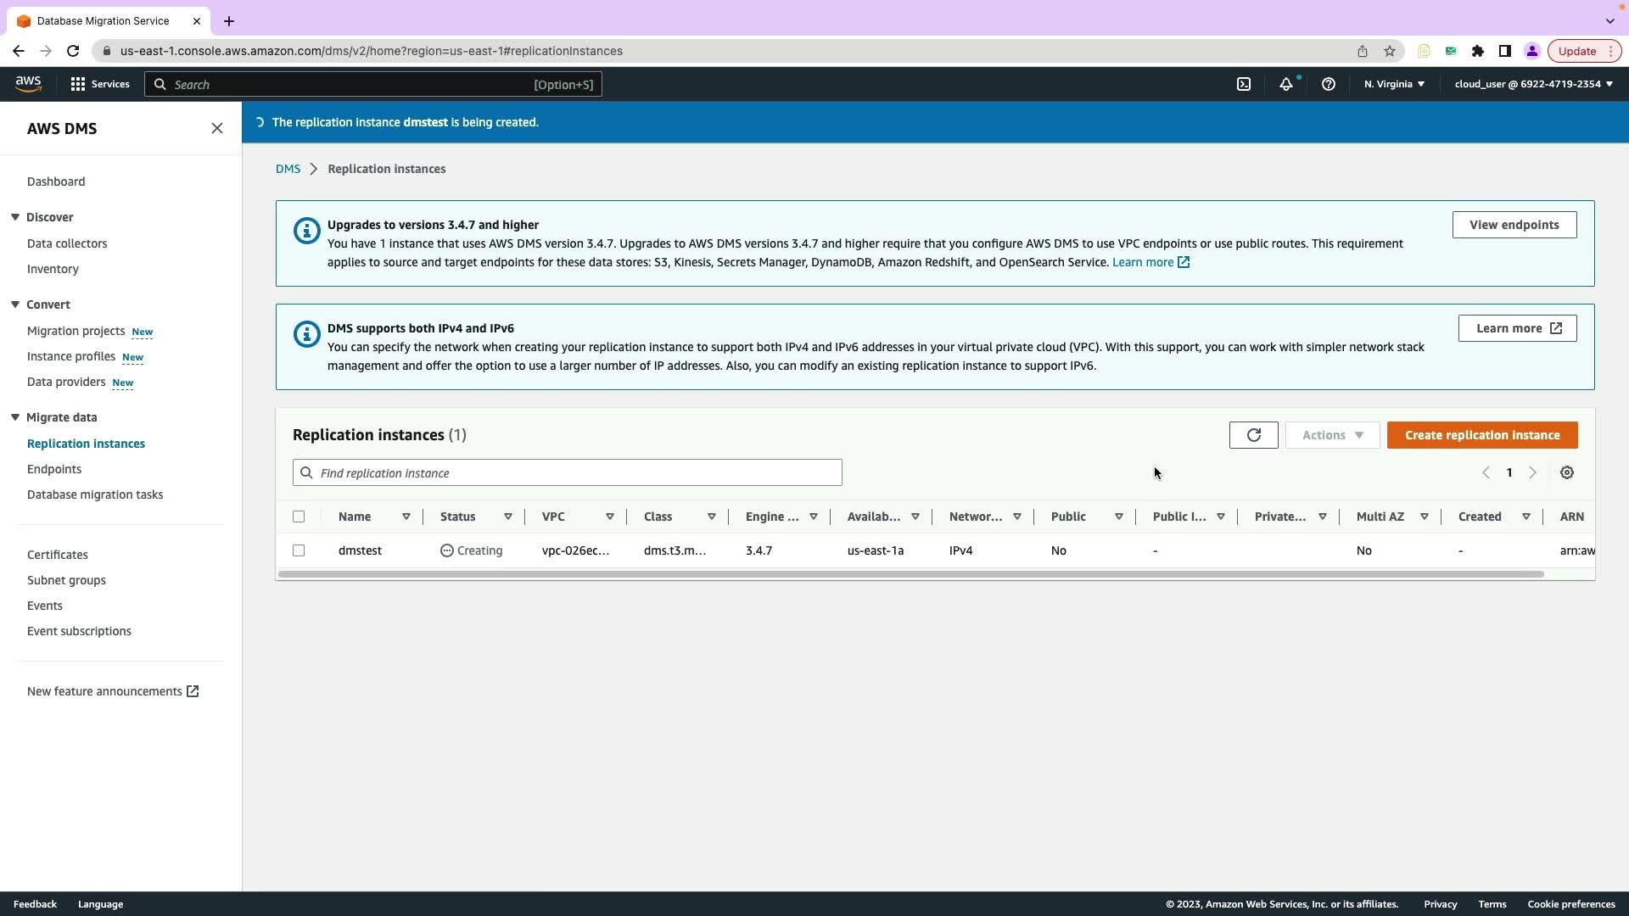
Task: Click the AWS logo home icon
Action: (28, 83)
